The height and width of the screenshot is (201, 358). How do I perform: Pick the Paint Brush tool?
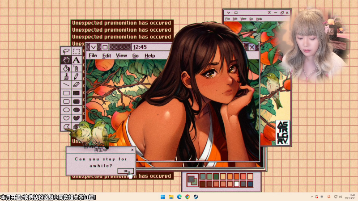(66, 76)
